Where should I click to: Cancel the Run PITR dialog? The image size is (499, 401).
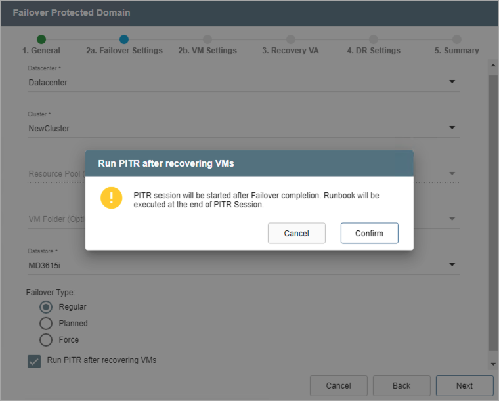[296, 234]
